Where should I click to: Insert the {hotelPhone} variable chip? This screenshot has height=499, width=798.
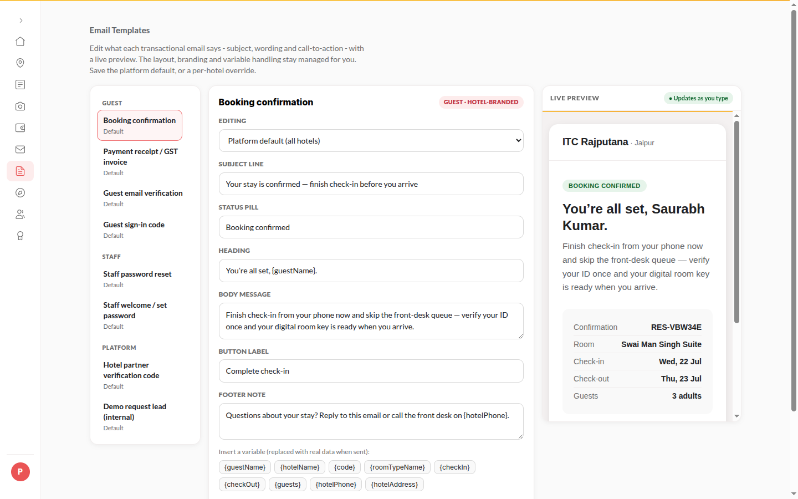(x=336, y=485)
